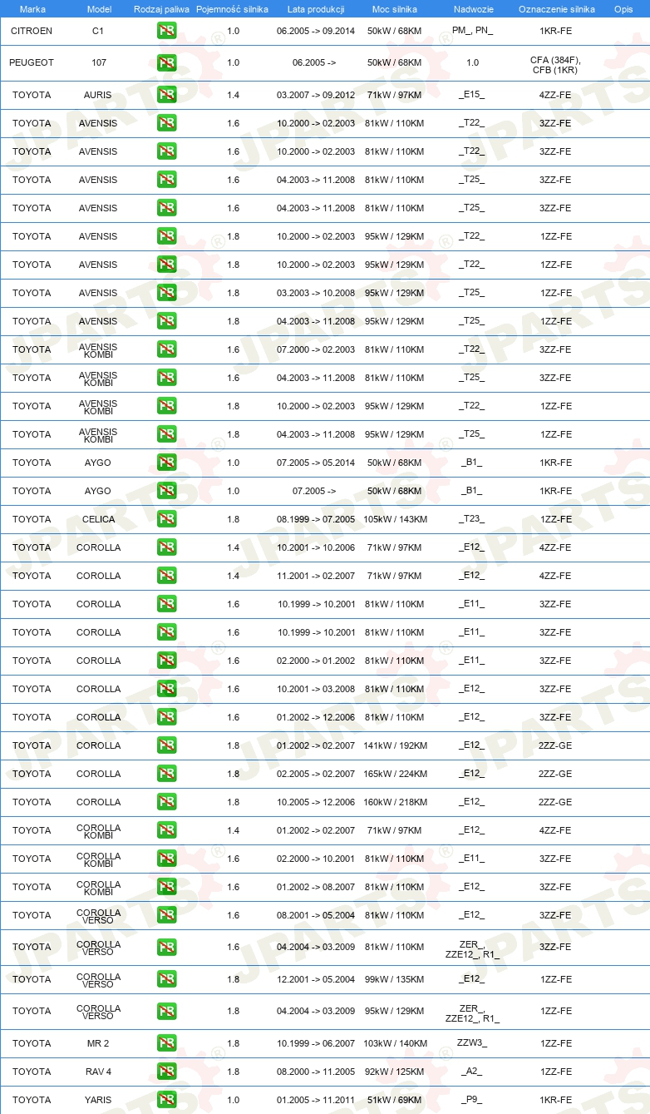Click the fuel icon in the CITROEN C1 row
The width and height of the screenshot is (650, 1114).
[x=166, y=31]
